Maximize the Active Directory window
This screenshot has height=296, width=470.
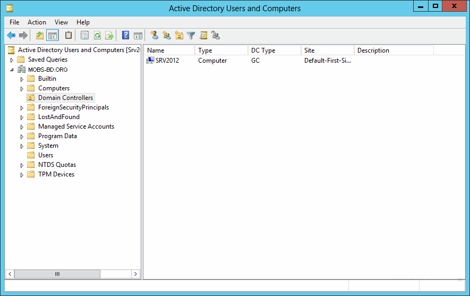tap(435, 6)
